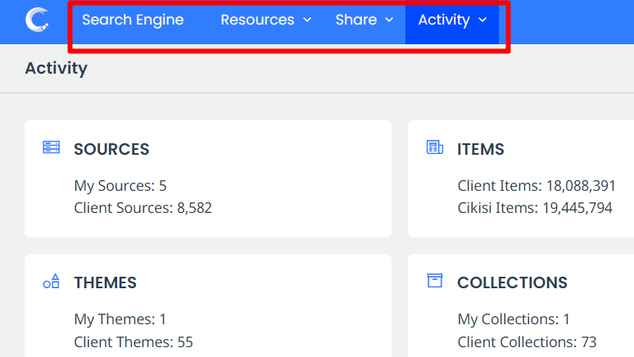Click the 'My Collections: 1' text
The height and width of the screenshot is (357, 634).
(x=514, y=319)
